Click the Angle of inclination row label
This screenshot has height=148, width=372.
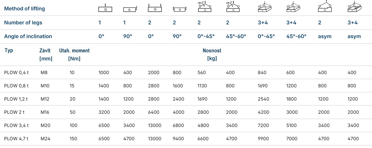[x=28, y=36]
